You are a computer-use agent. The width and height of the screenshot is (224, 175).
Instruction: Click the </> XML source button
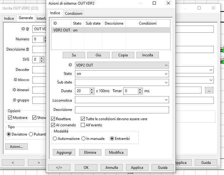coord(59,168)
